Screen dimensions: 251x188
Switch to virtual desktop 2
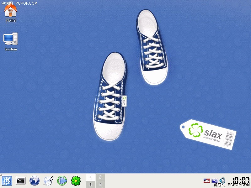point(100,177)
